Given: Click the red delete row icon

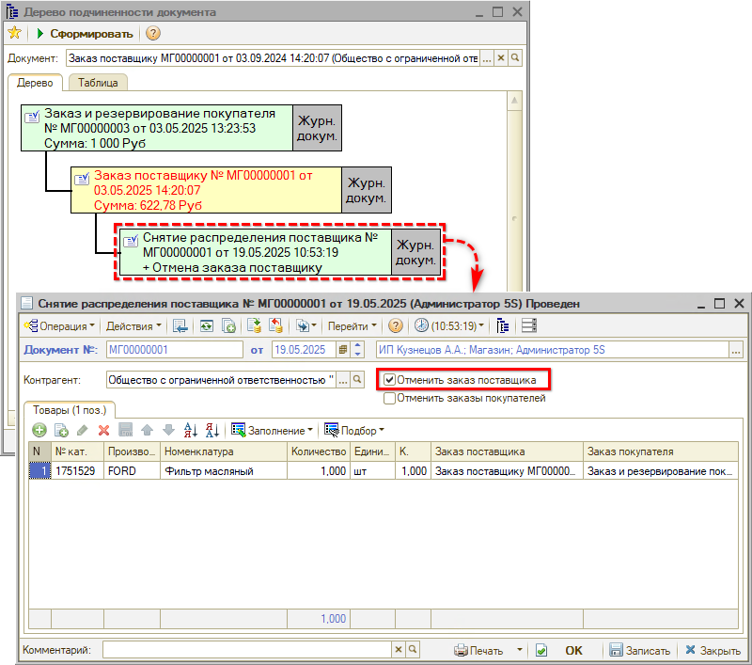Looking at the screenshot, I should pos(104,430).
